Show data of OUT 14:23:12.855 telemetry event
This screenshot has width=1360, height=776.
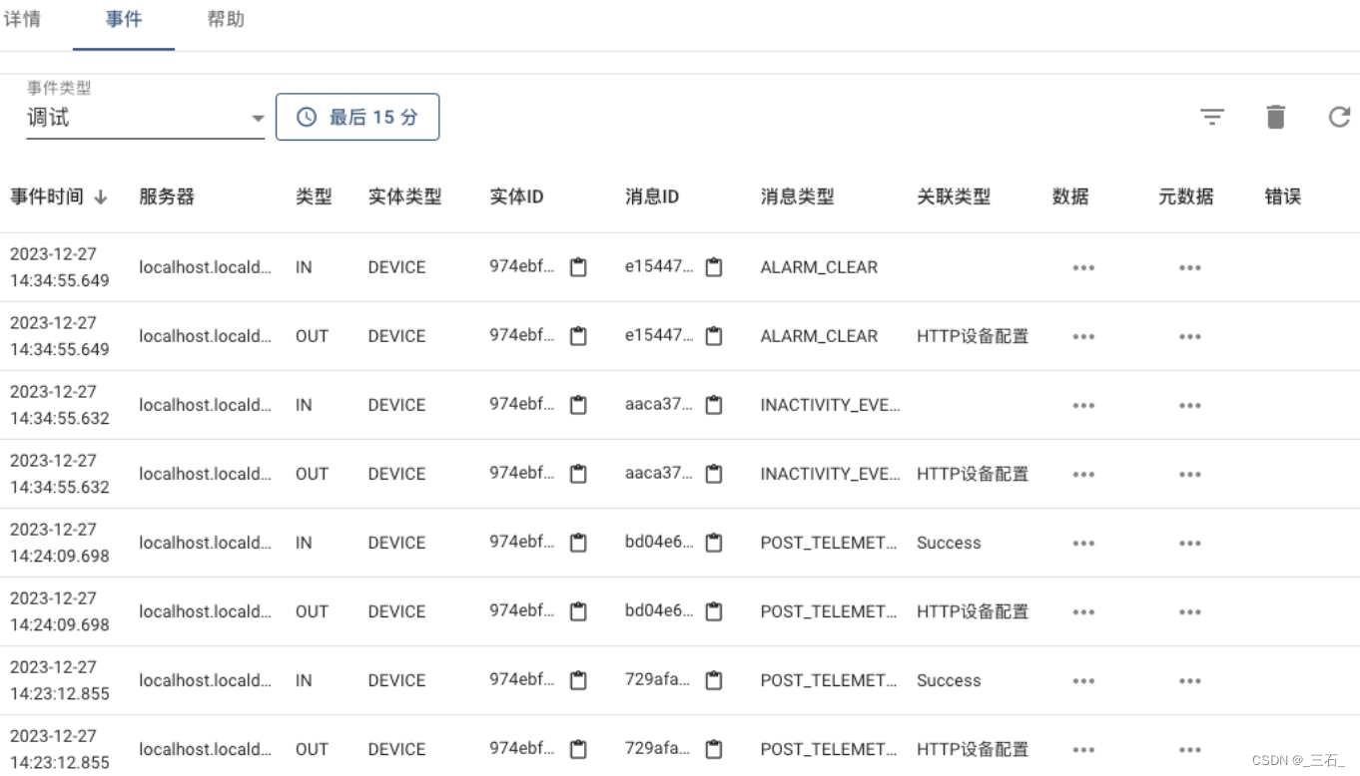(x=1083, y=749)
